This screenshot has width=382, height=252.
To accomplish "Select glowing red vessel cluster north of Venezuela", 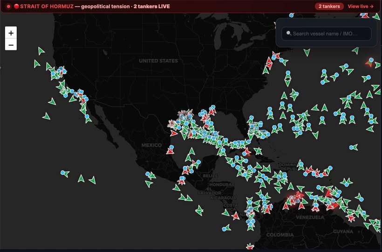I will (x=294, y=198).
